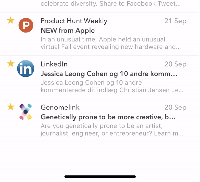Click the 21 Sep date label
This screenshot has height=182, width=200.
coord(175,21)
